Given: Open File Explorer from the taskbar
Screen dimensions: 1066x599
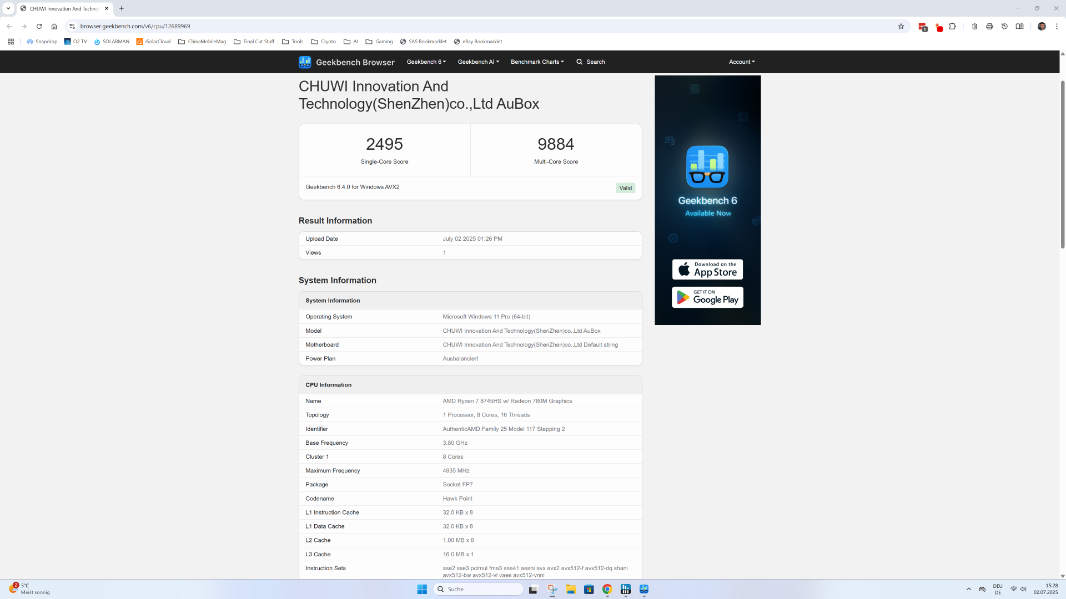Looking at the screenshot, I should (x=570, y=589).
